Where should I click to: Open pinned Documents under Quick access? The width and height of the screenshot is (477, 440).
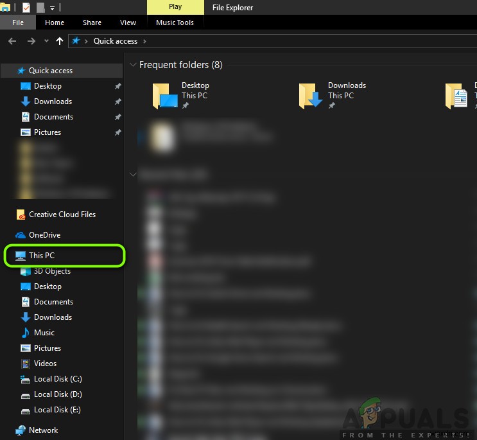tap(53, 117)
